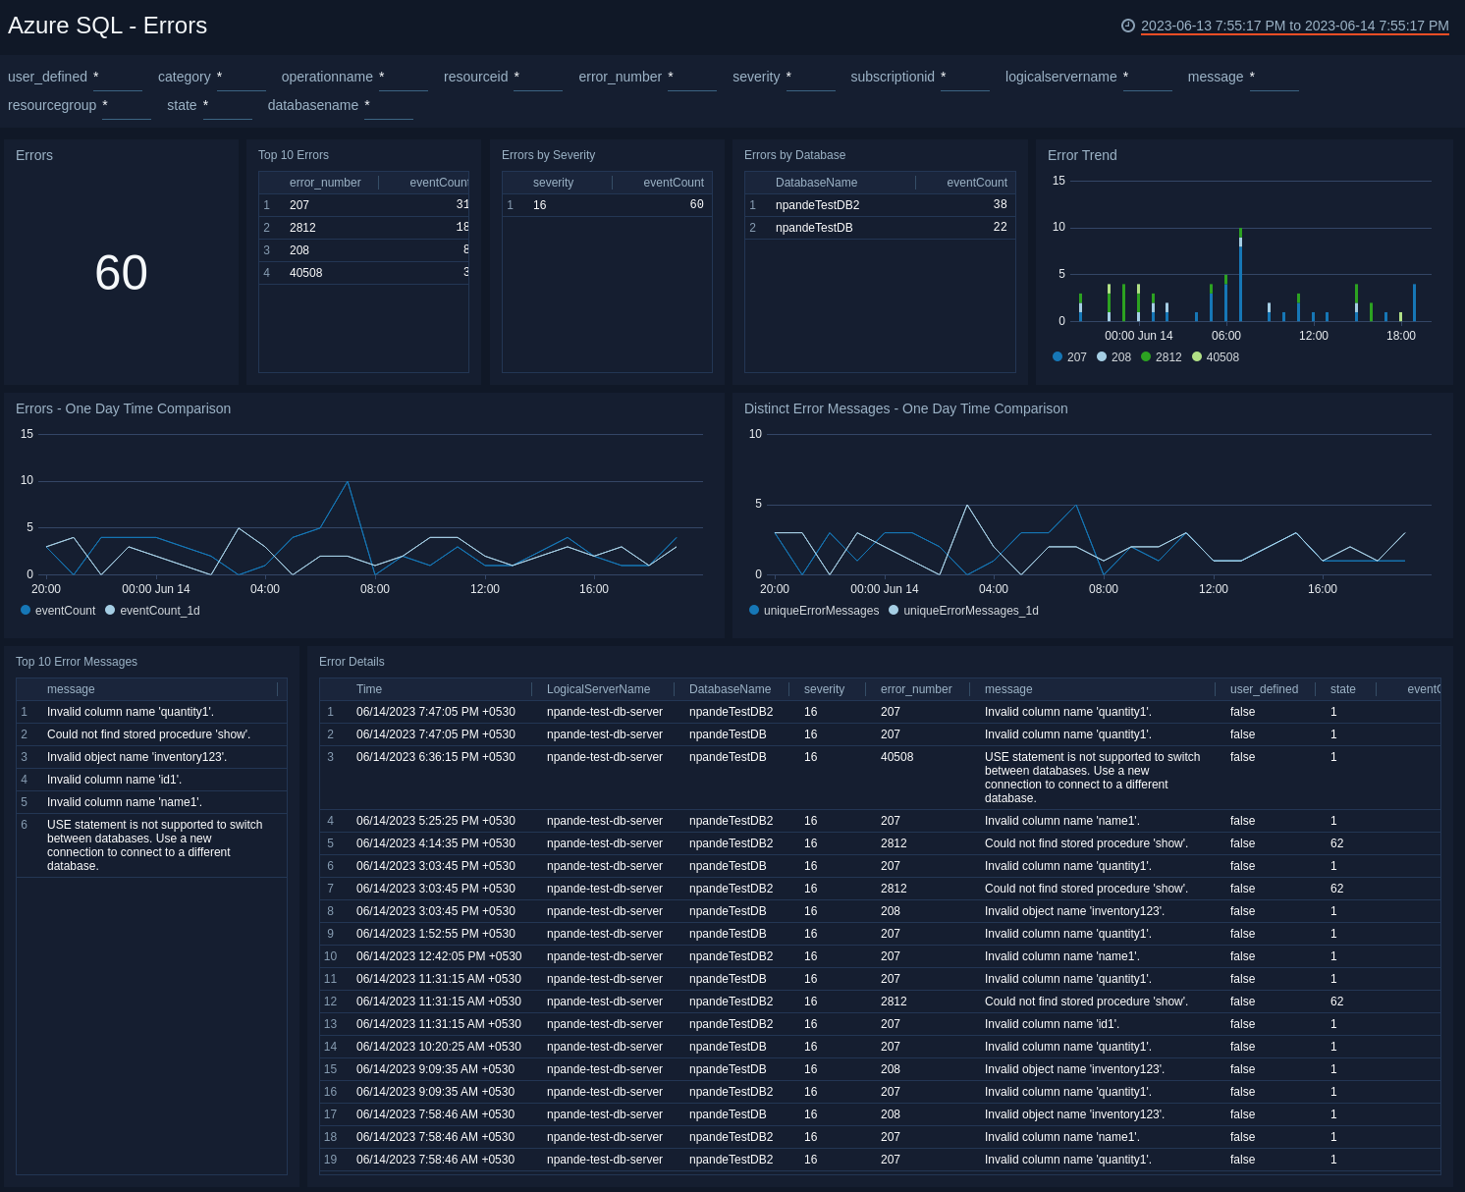Screen dimensions: 1465x1192
Task: Focus the resourceid filter field
Action: tap(538, 78)
